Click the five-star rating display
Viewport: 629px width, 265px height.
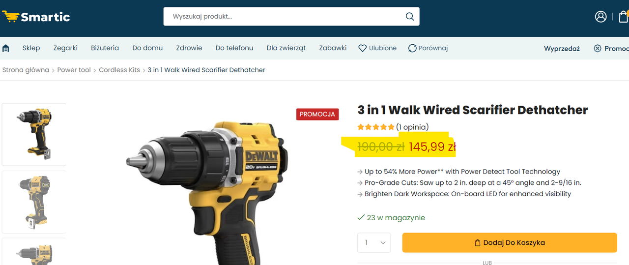tap(376, 127)
